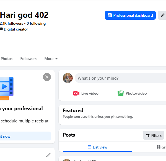The width and height of the screenshot is (166, 161).
Task: Expand the More dropdown menu
Action: pyautogui.click(x=51, y=59)
